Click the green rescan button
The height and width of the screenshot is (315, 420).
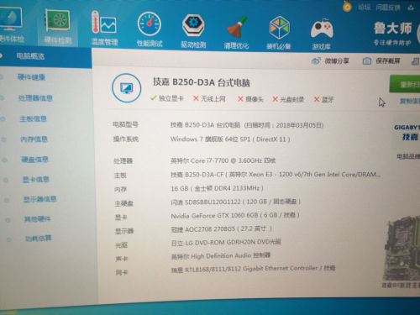[405, 84]
